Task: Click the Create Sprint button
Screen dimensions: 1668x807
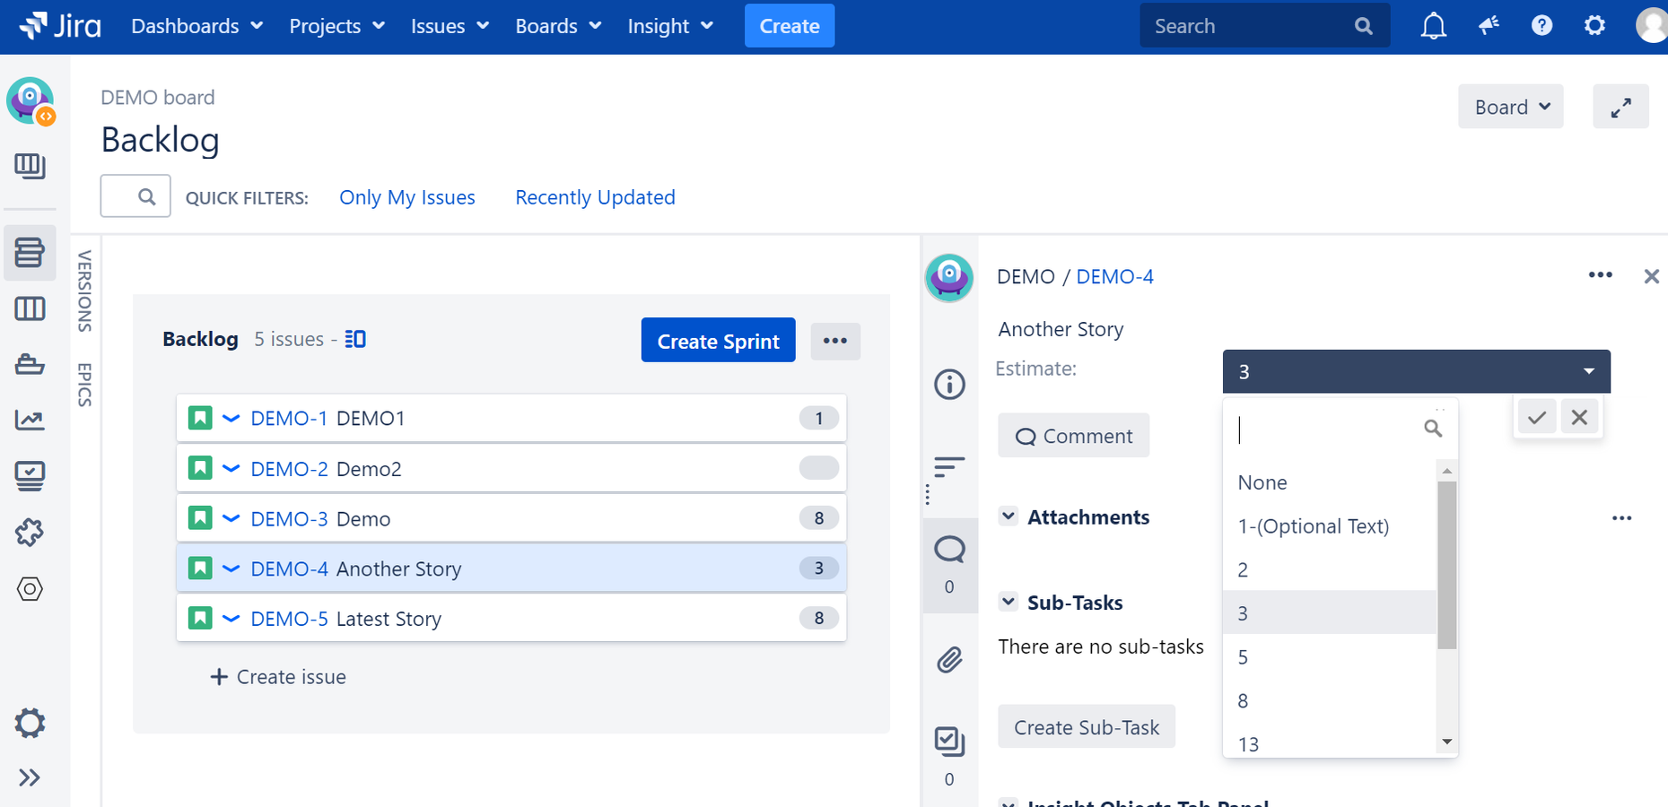Action: pos(718,341)
